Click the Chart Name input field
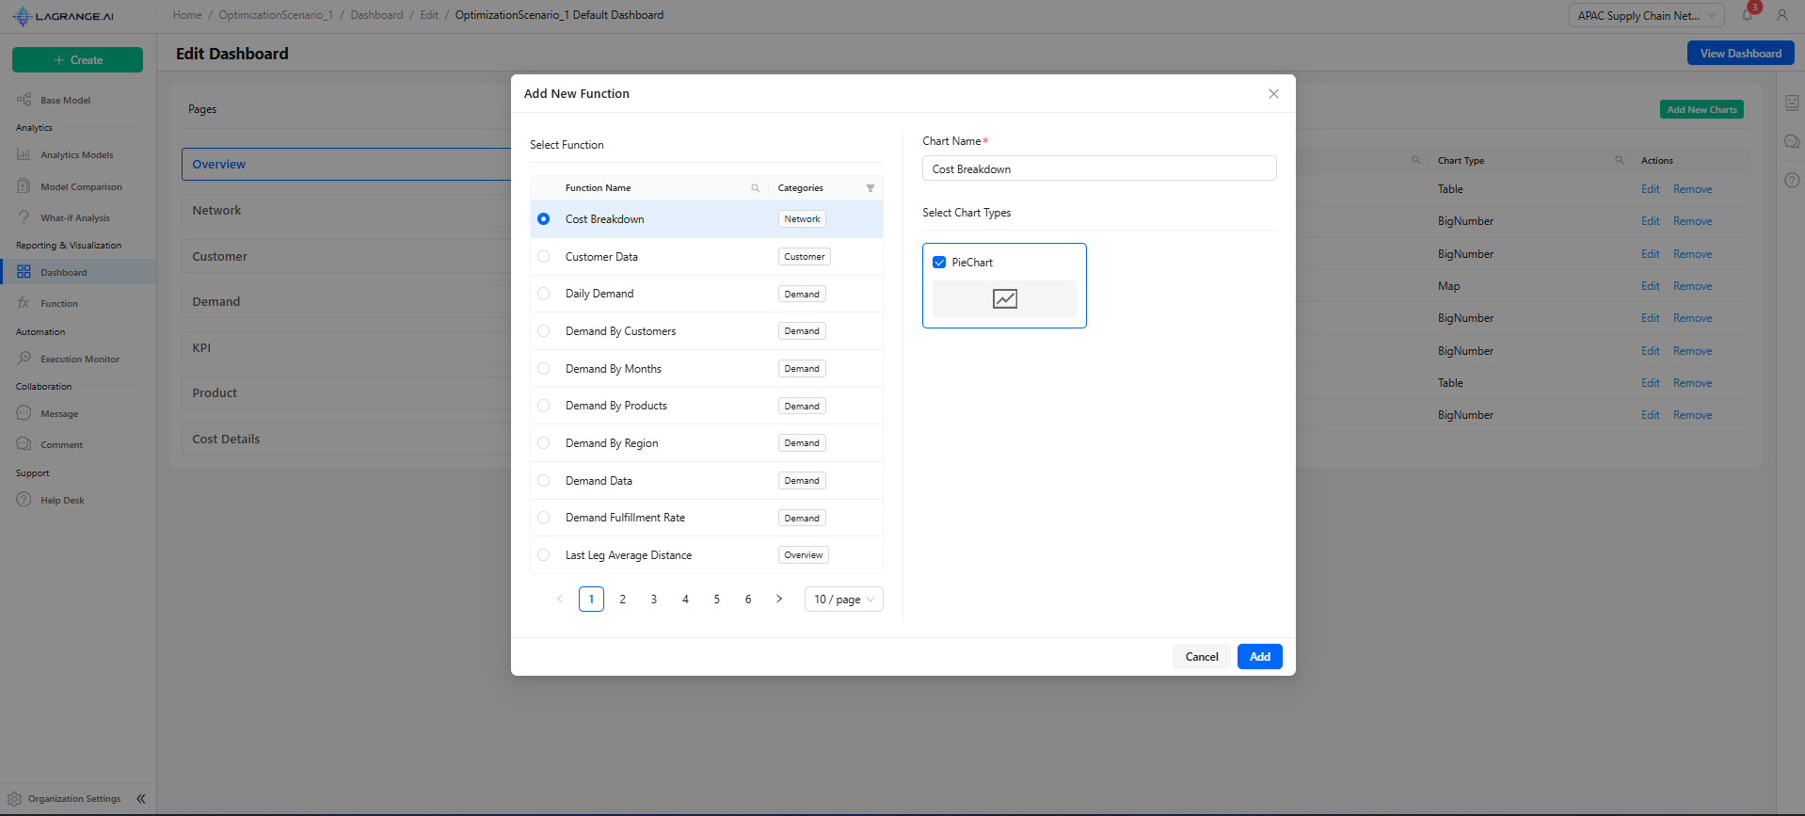This screenshot has width=1805, height=816. (1098, 169)
